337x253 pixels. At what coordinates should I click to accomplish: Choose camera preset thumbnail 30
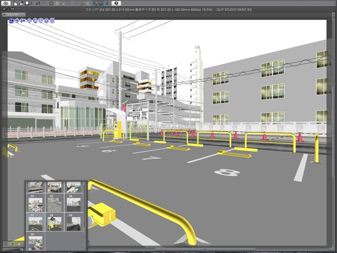(35, 241)
